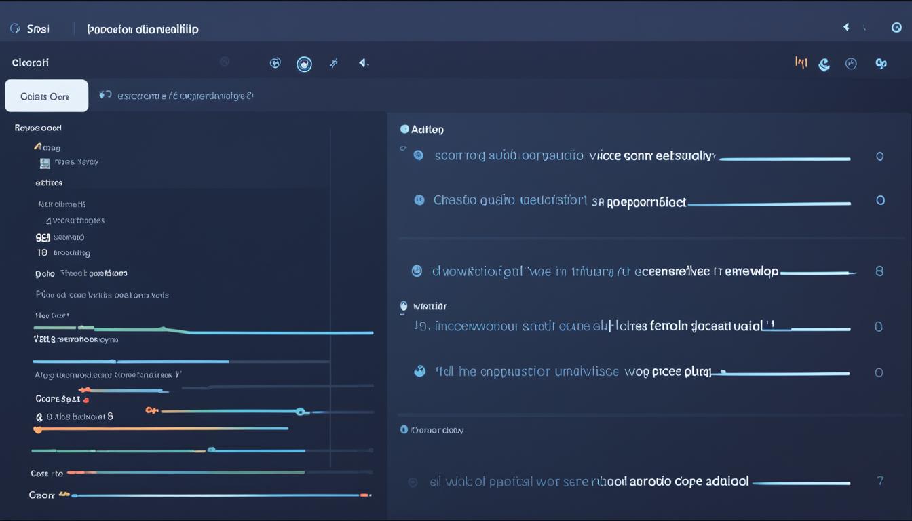This screenshot has height=521, width=912.
Task: Toggle the radio button beside 'Chasoo quairo' row
Action: pos(419,200)
